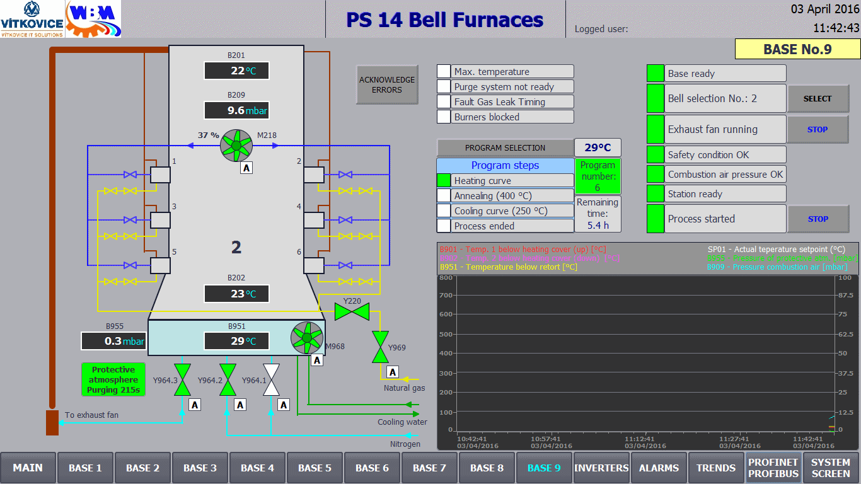The height and width of the screenshot is (484, 861).
Task: Click valve Y964.3 symbol
Action: tap(183, 380)
